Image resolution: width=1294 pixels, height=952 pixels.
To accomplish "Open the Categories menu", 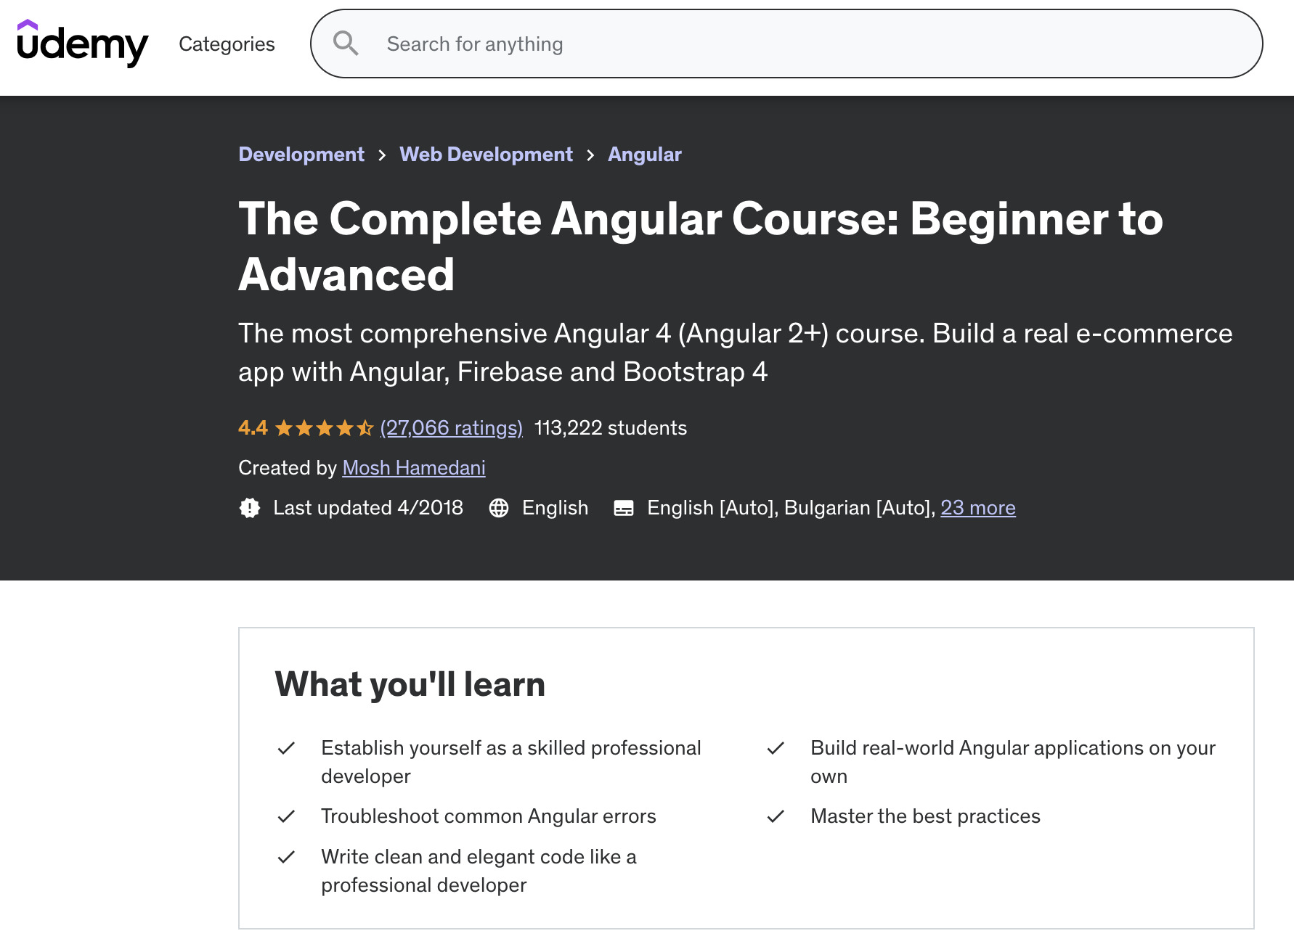I will point(226,44).
